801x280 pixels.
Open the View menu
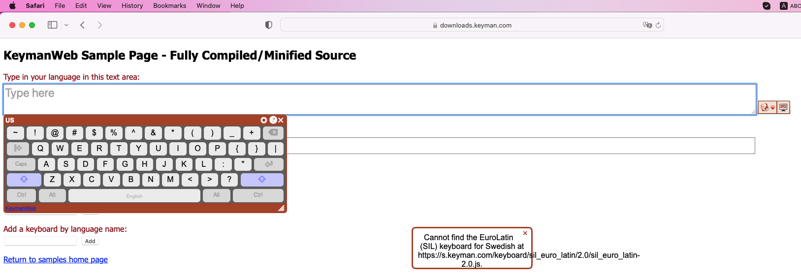[104, 6]
